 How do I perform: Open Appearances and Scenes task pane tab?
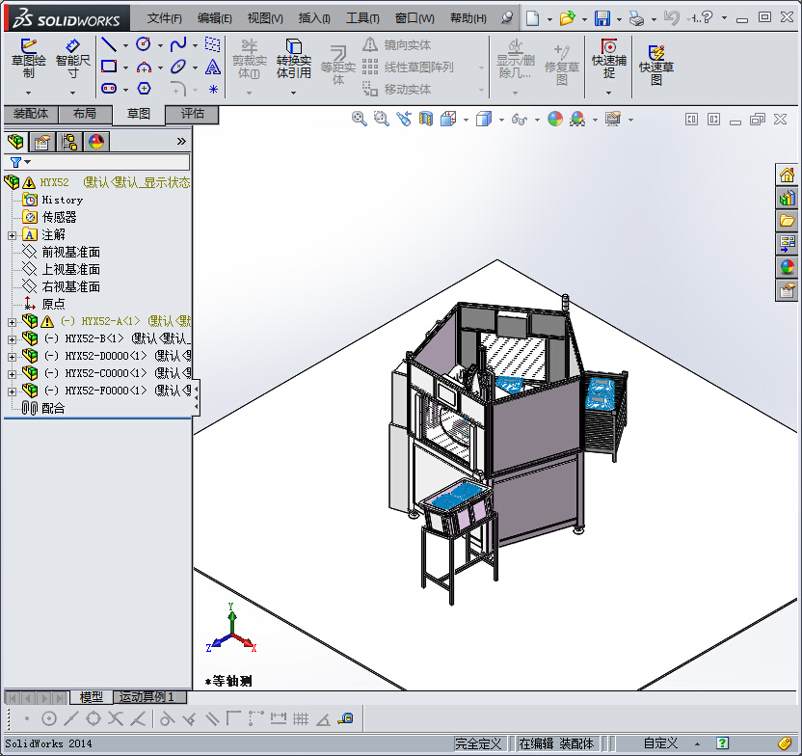pyautogui.click(x=787, y=266)
